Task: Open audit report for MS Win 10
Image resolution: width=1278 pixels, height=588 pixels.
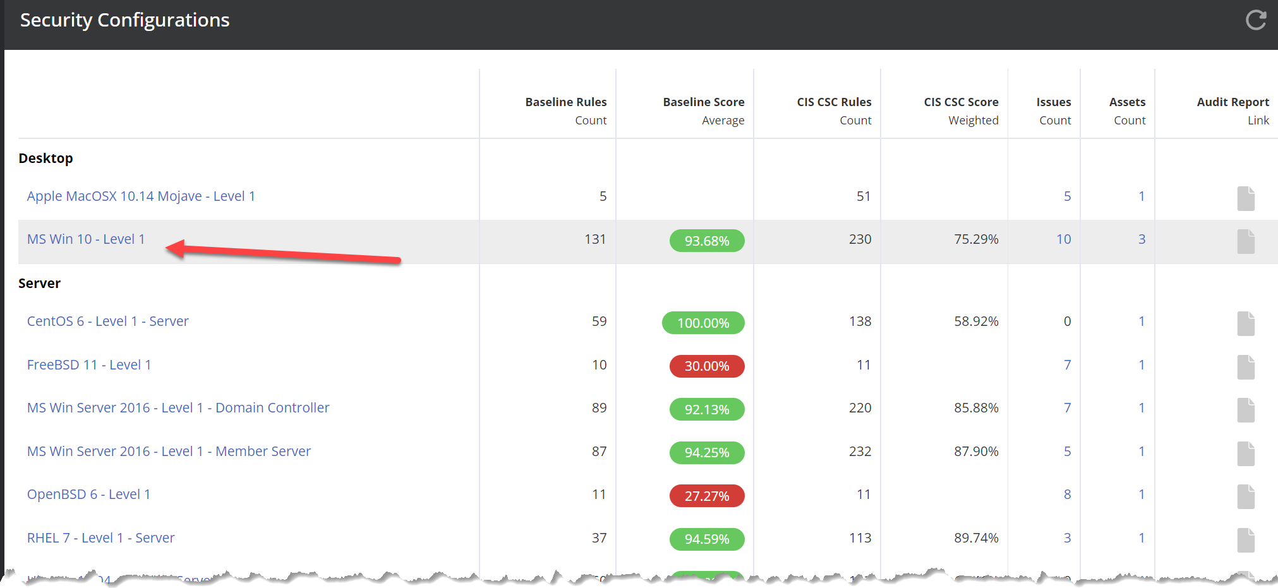Action: click(1245, 241)
